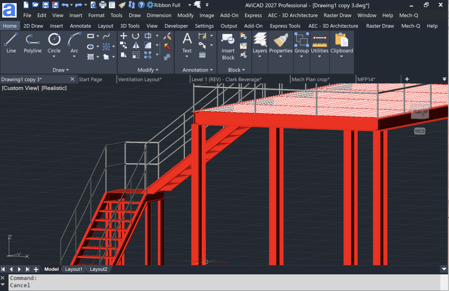
Task: Open the Clipboard panel dropdown
Action: pyautogui.click(x=342, y=57)
